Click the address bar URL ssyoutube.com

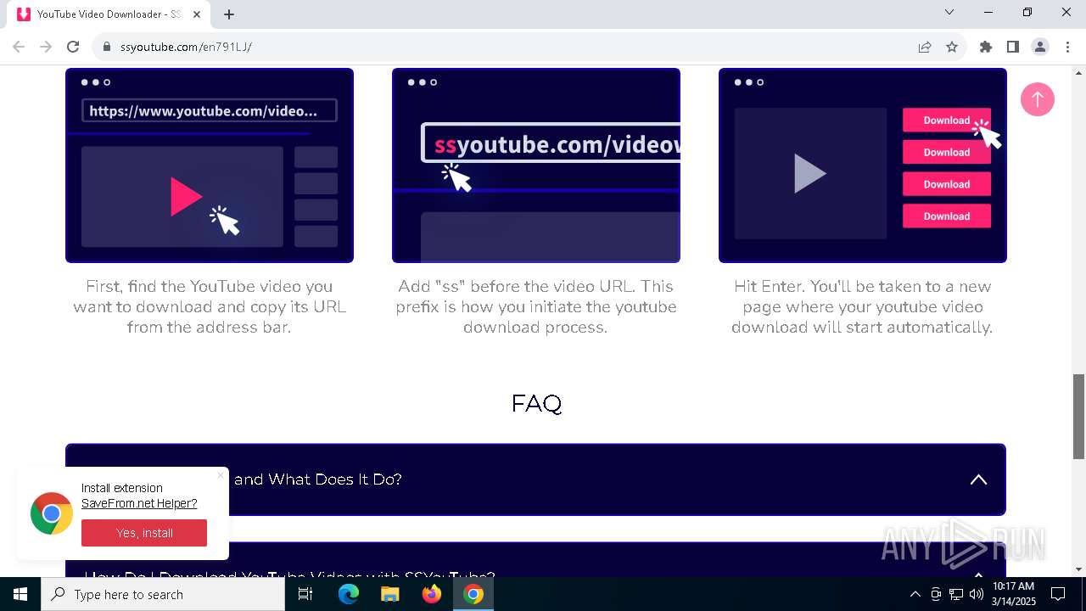pyautogui.click(x=186, y=47)
